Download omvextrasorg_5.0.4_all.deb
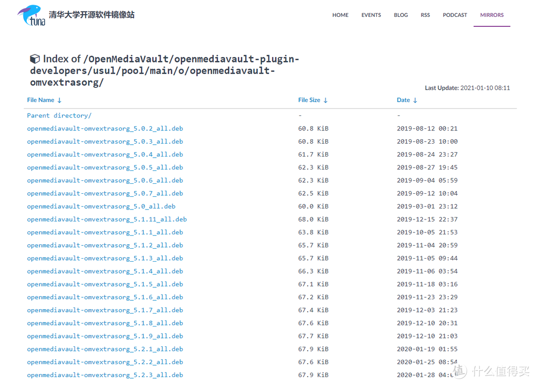Viewport: 535px width, 384px height. click(105, 154)
